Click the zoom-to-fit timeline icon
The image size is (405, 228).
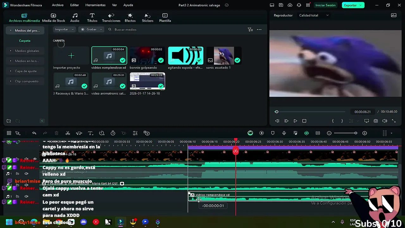click(318, 133)
